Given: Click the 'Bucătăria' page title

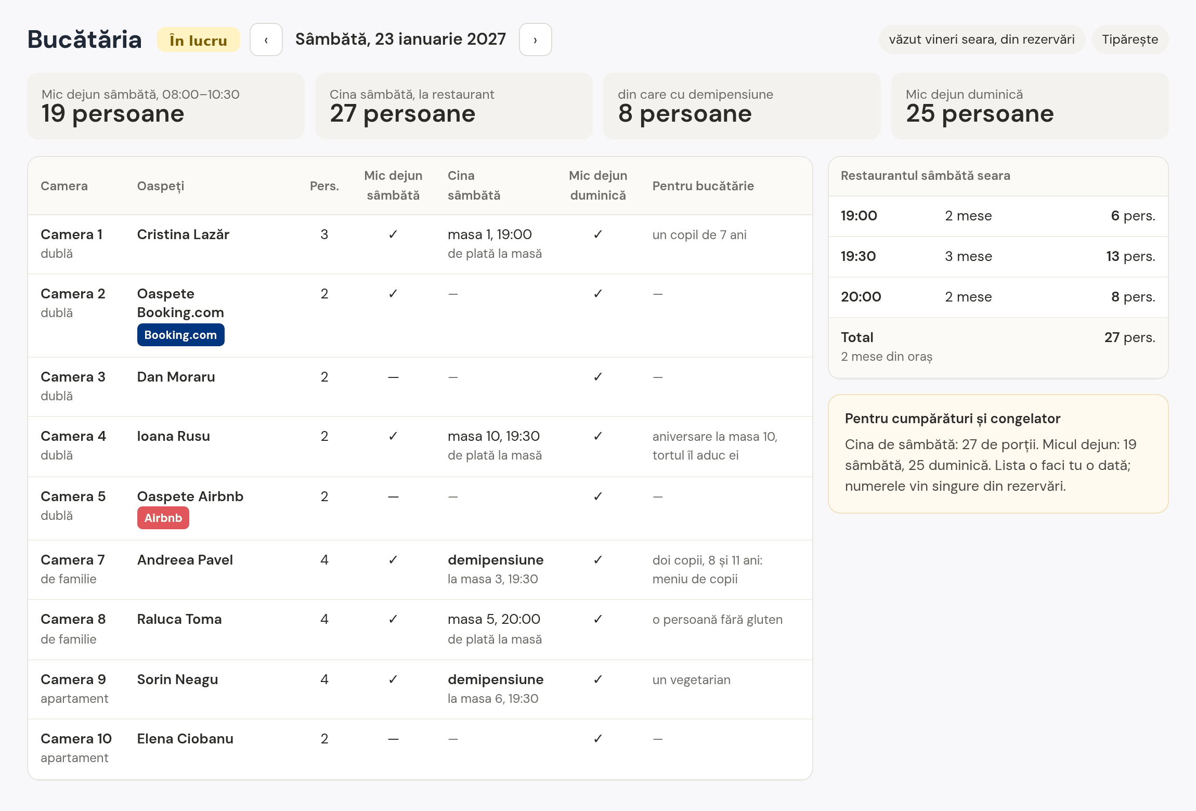Looking at the screenshot, I should pyautogui.click(x=84, y=40).
